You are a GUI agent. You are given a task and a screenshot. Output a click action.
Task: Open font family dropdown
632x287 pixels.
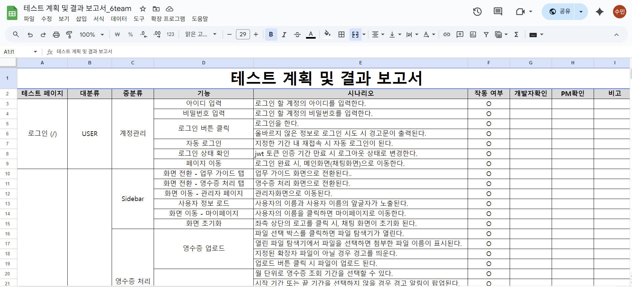tap(201, 34)
